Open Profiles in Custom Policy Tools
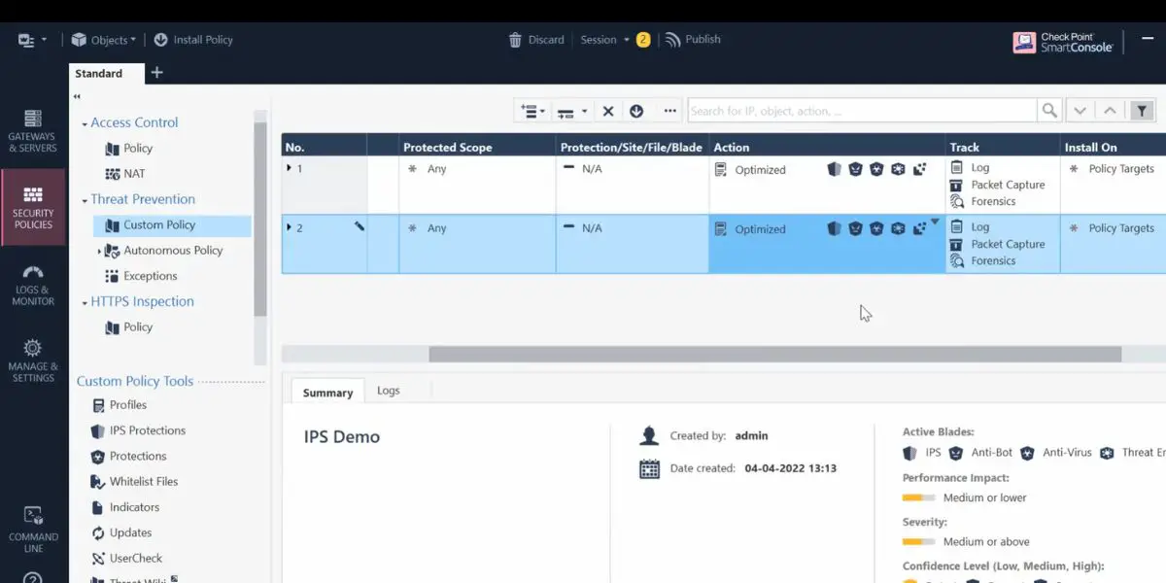 119,405
